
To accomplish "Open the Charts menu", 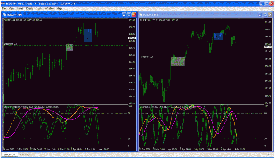I will (29, 8).
